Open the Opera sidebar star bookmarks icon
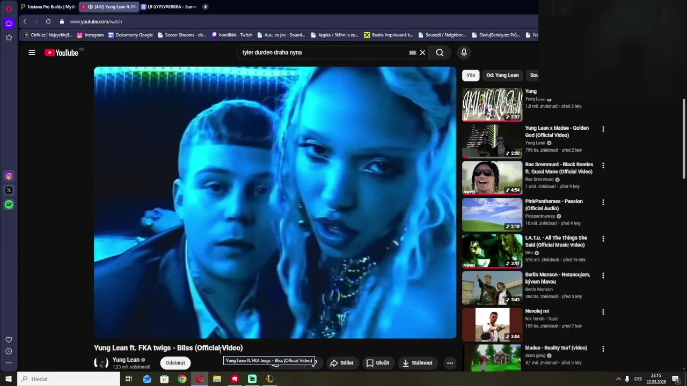 tap(9, 38)
